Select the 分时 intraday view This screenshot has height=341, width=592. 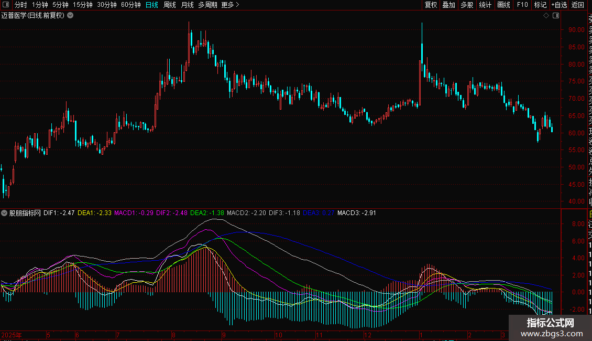coord(20,5)
